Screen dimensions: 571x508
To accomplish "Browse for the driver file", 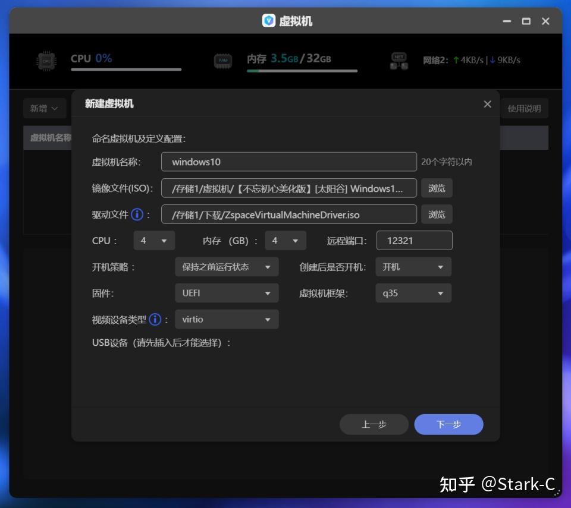I will tap(437, 214).
